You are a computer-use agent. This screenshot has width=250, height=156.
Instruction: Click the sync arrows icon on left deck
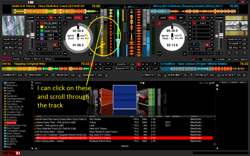pyautogui.click(x=65, y=54)
